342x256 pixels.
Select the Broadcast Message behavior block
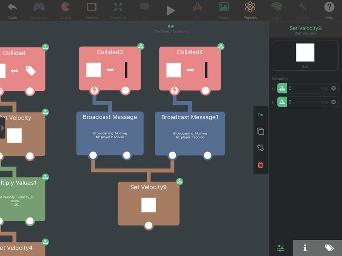point(110,134)
